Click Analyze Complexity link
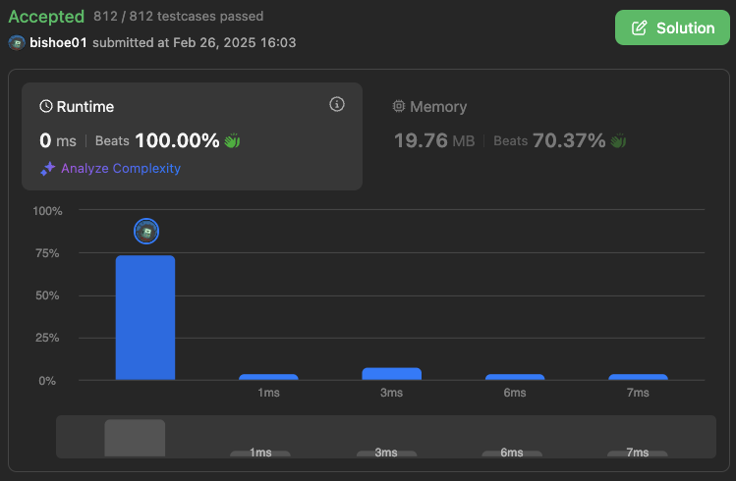This screenshot has width=736, height=481. (121, 168)
